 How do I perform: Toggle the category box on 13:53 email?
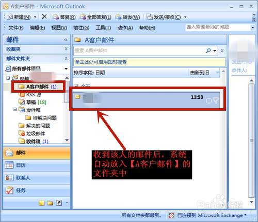tap(208, 101)
